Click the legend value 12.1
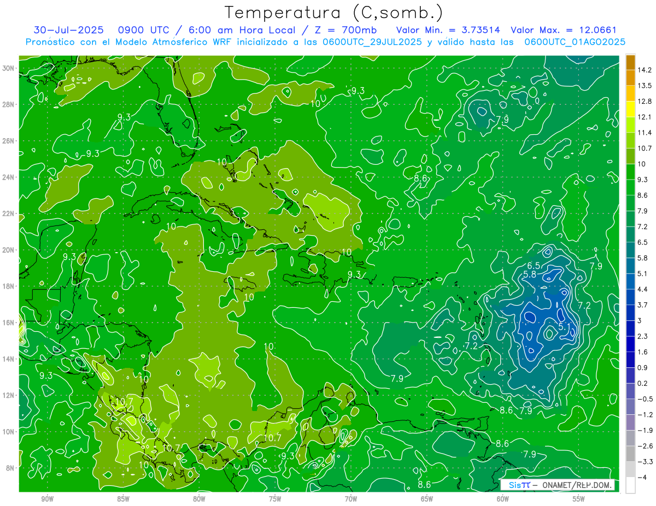656x506 pixels. [x=646, y=117]
